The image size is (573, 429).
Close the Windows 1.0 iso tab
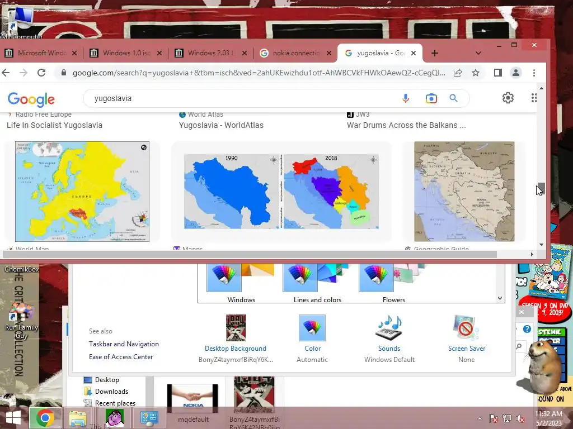click(x=159, y=53)
